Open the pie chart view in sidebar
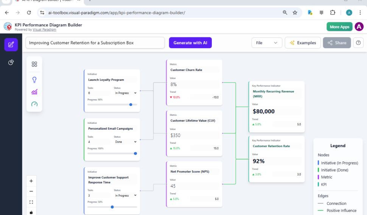The image size is (367, 215). pos(11,62)
